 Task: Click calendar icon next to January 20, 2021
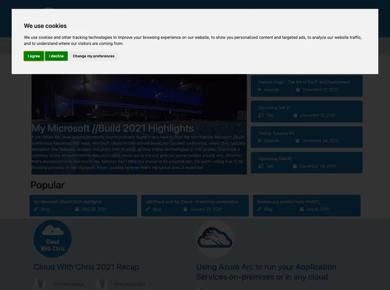pyautogui.click(x=185, y=209)
